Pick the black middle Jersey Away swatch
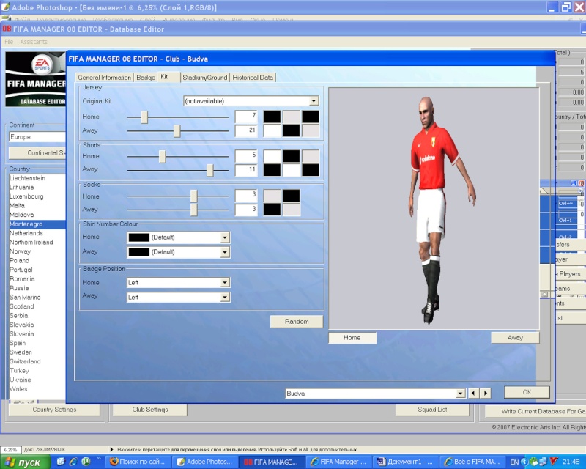This screenshot has height=469, width=586. coord(291,130)
